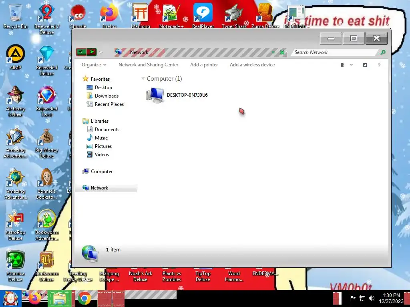Launch Atomica Deluxe shortcut
The image size is (410, 307).
tap(16, 266)
